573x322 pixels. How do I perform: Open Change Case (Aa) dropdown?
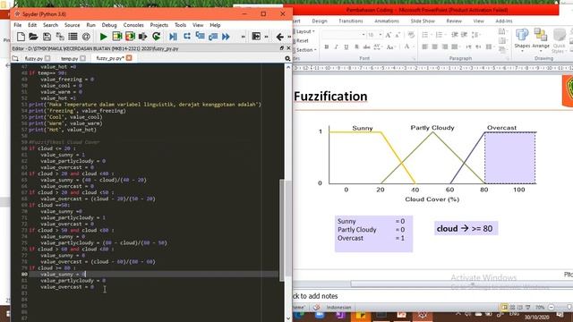390,47
